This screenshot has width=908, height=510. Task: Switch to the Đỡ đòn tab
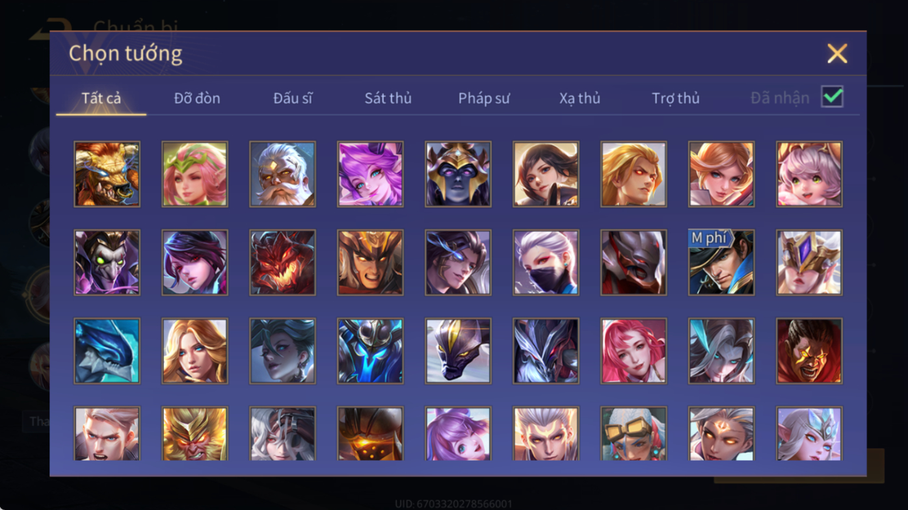tap(197, 98)
